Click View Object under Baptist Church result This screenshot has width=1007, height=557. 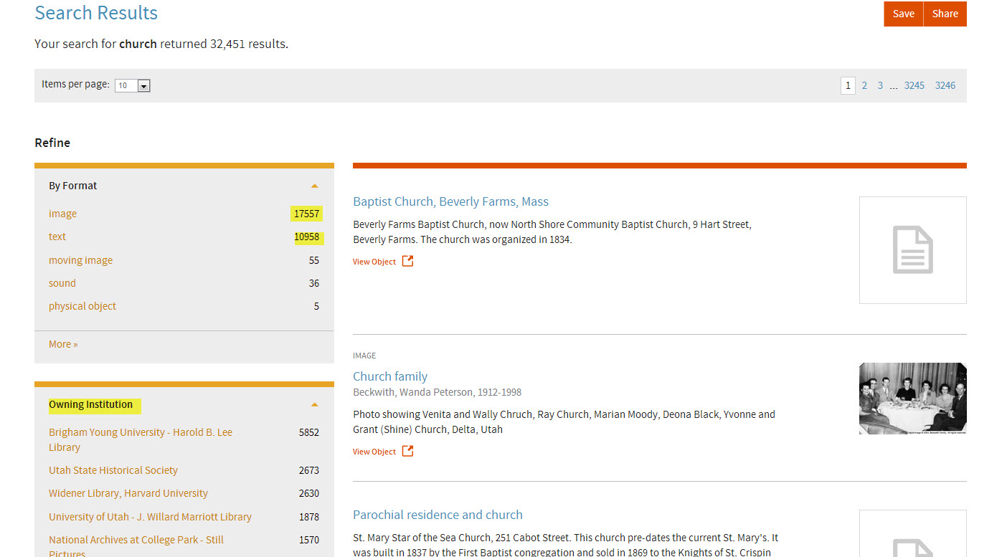(374, 262)
